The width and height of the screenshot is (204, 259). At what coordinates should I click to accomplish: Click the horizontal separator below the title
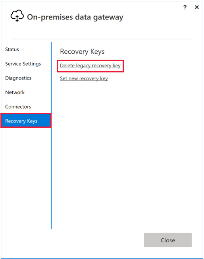click(102, 39)
